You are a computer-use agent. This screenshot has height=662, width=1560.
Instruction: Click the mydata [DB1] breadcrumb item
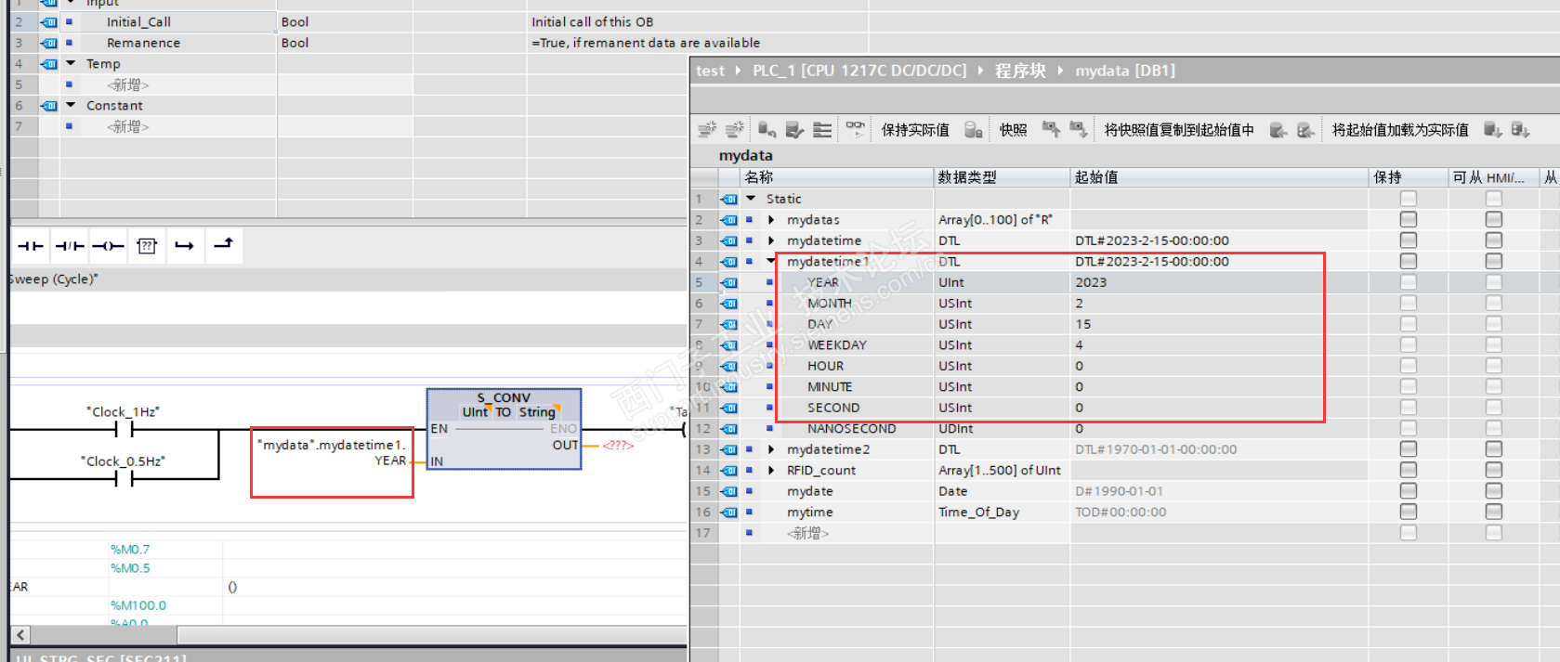pos(1125,71)
